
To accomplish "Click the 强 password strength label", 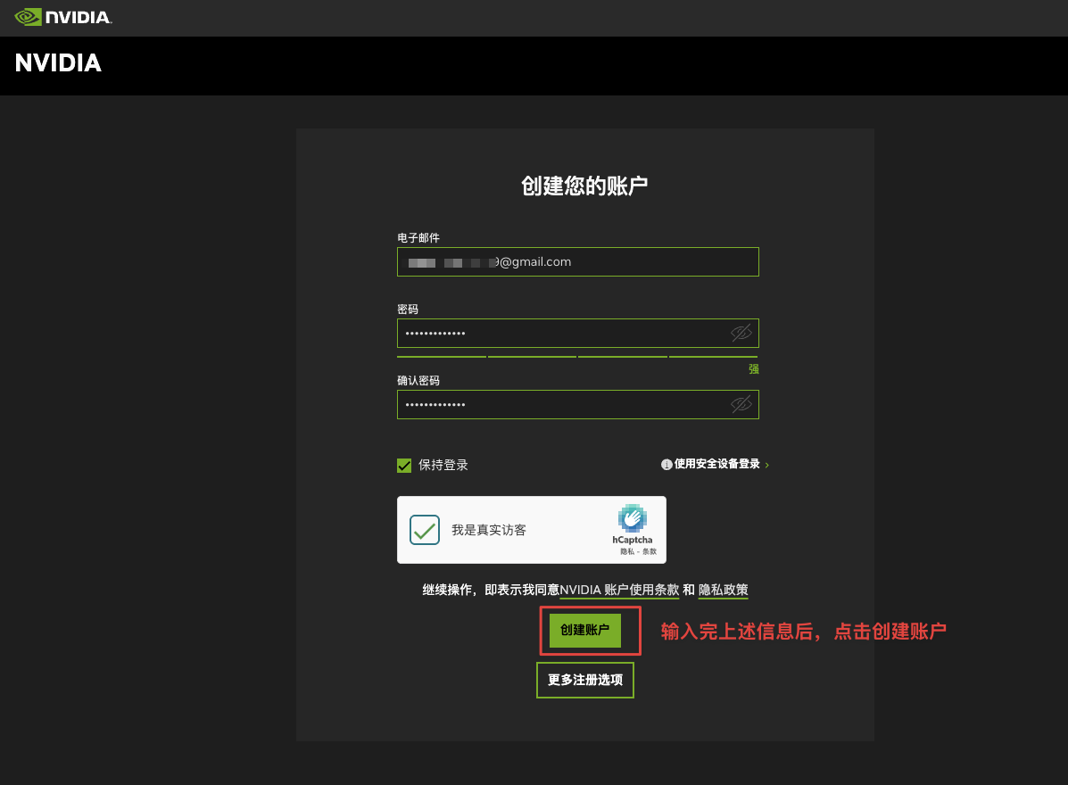I will tap(753, 369).
